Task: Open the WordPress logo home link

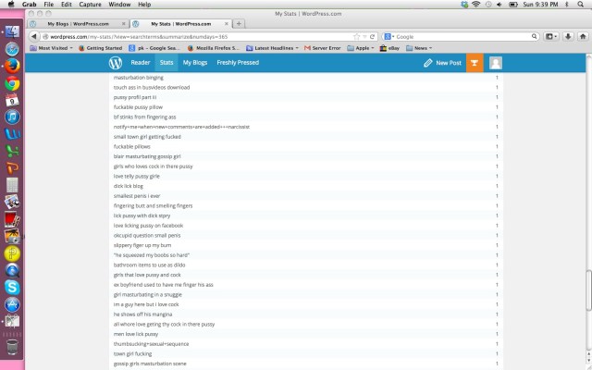Action: [x=116, y=63]
